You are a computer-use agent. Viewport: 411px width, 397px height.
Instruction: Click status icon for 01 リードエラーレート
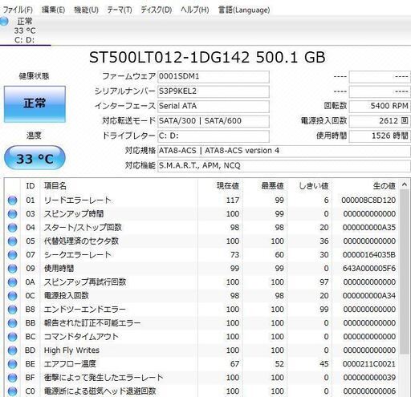click(x=12, y=201)
